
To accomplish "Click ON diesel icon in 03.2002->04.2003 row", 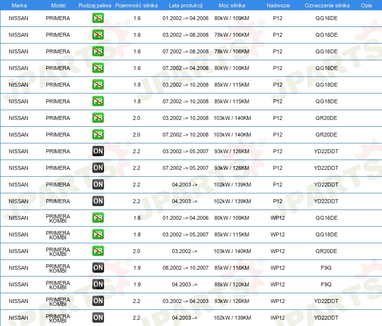I will (x=98, y=301).
